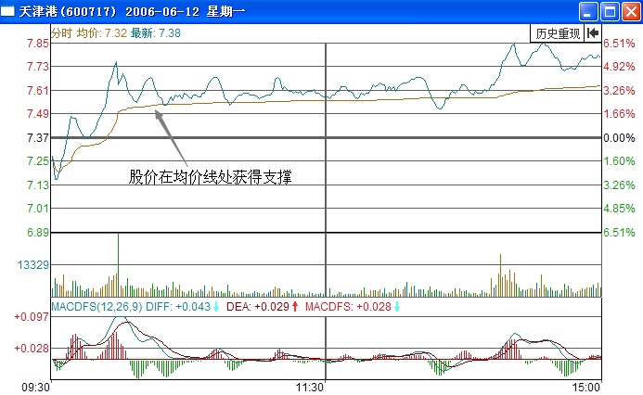Close the 天津港 chart window

click(x=629, y=11)
